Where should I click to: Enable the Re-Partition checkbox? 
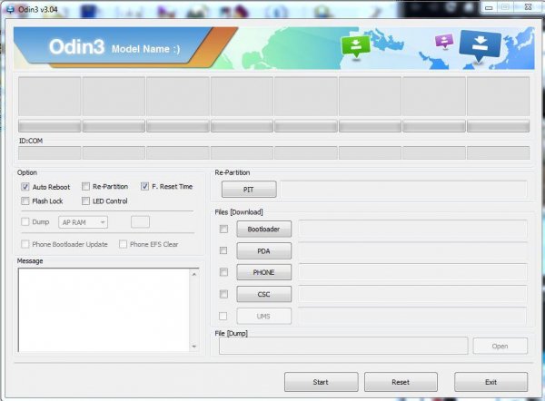(x=85, y=187)
